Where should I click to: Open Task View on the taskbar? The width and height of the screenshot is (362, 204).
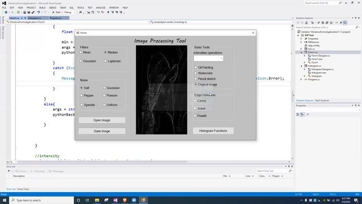(x=87, y=200)
